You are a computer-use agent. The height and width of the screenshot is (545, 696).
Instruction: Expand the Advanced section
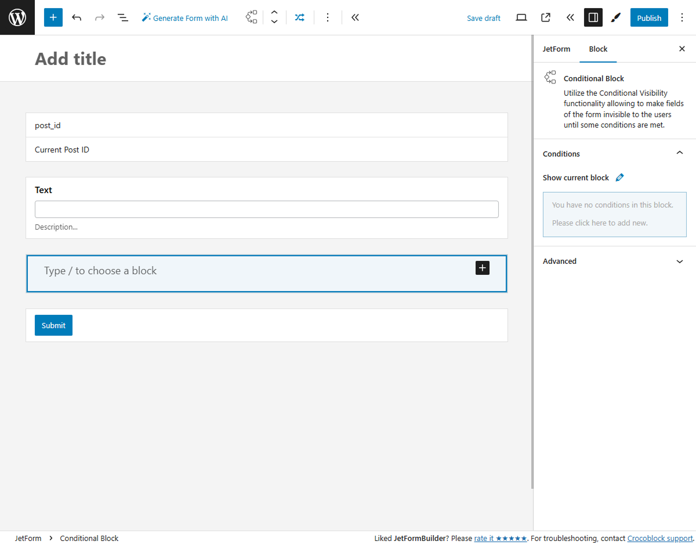(679, 261)
